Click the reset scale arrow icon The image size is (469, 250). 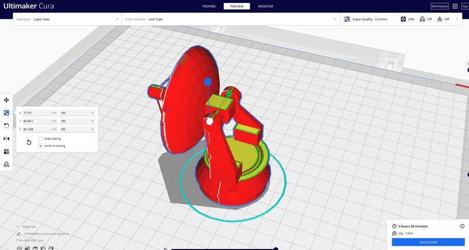click(29, 142)
